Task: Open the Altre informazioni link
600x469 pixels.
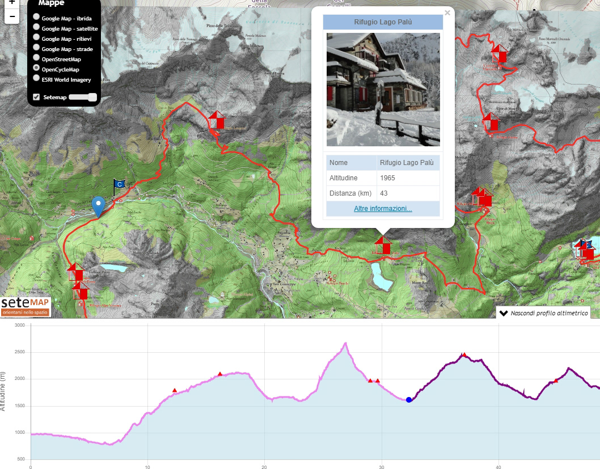Action: (x=383, y=209)
